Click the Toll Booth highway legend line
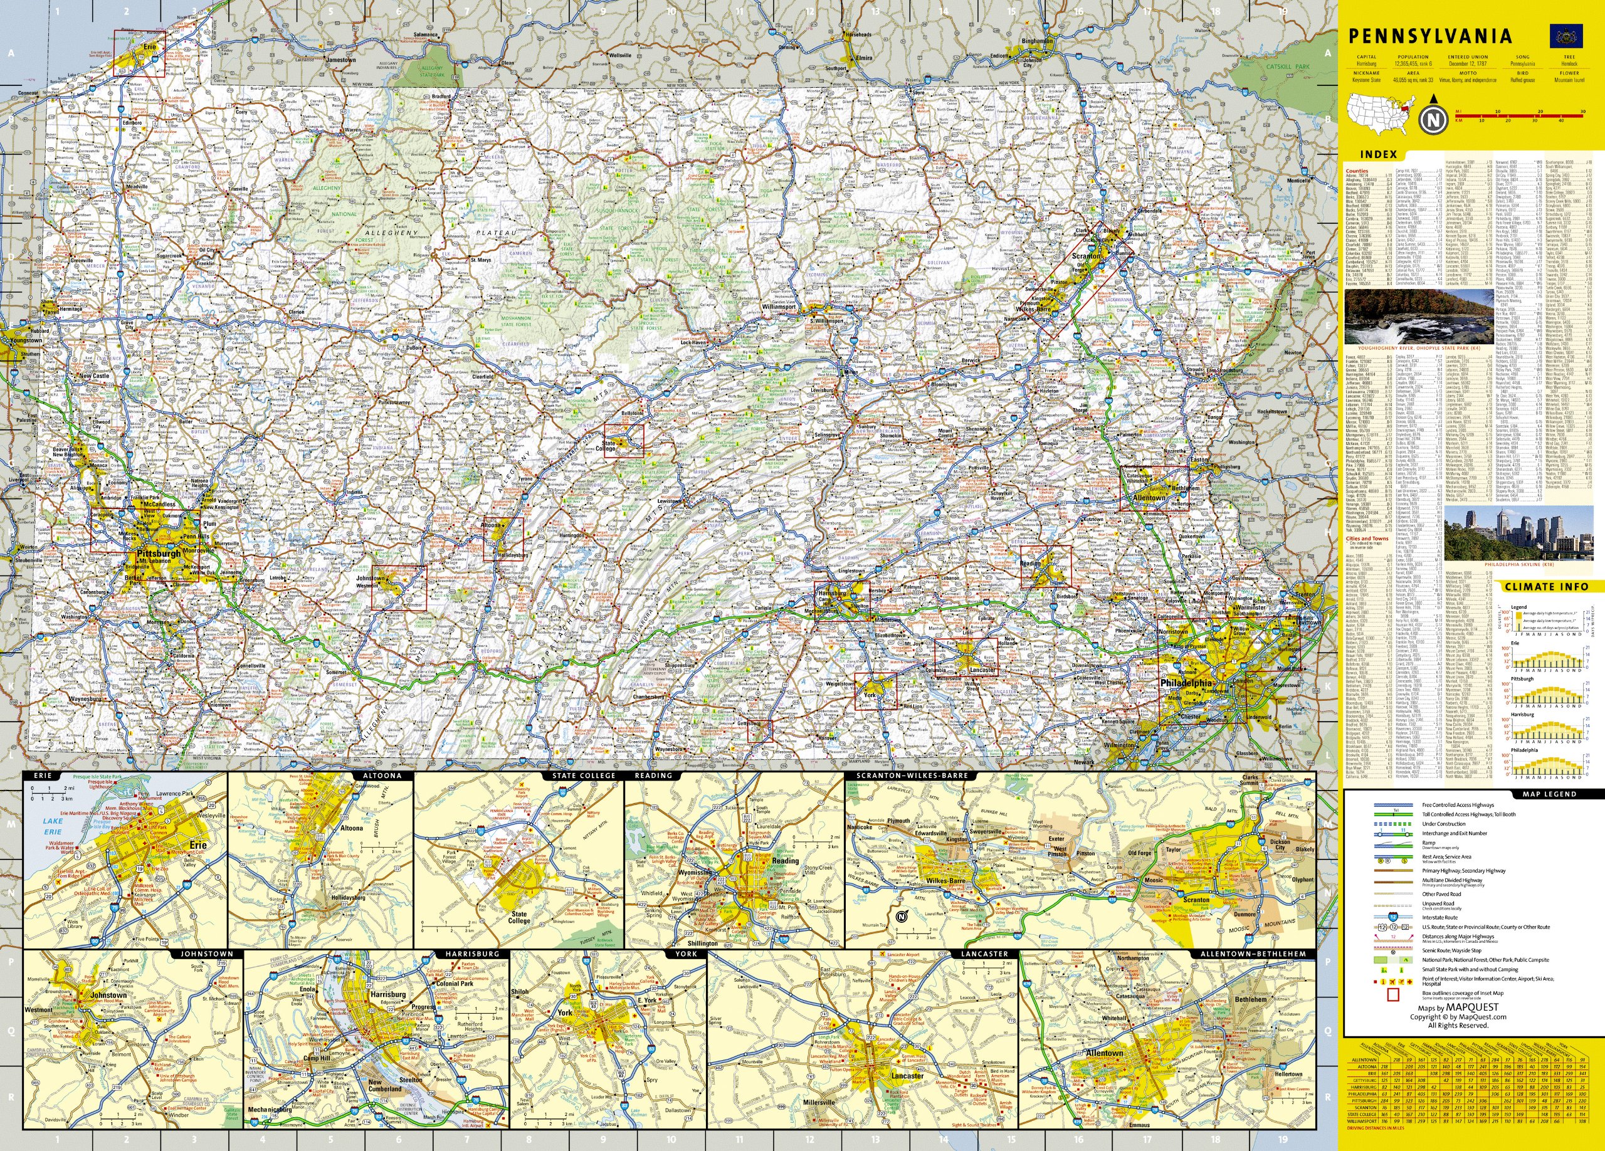The image size is (1605, 1151). coord(1394,814)
